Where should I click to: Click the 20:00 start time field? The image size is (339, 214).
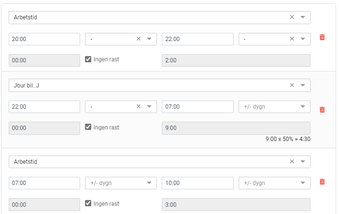44,39
